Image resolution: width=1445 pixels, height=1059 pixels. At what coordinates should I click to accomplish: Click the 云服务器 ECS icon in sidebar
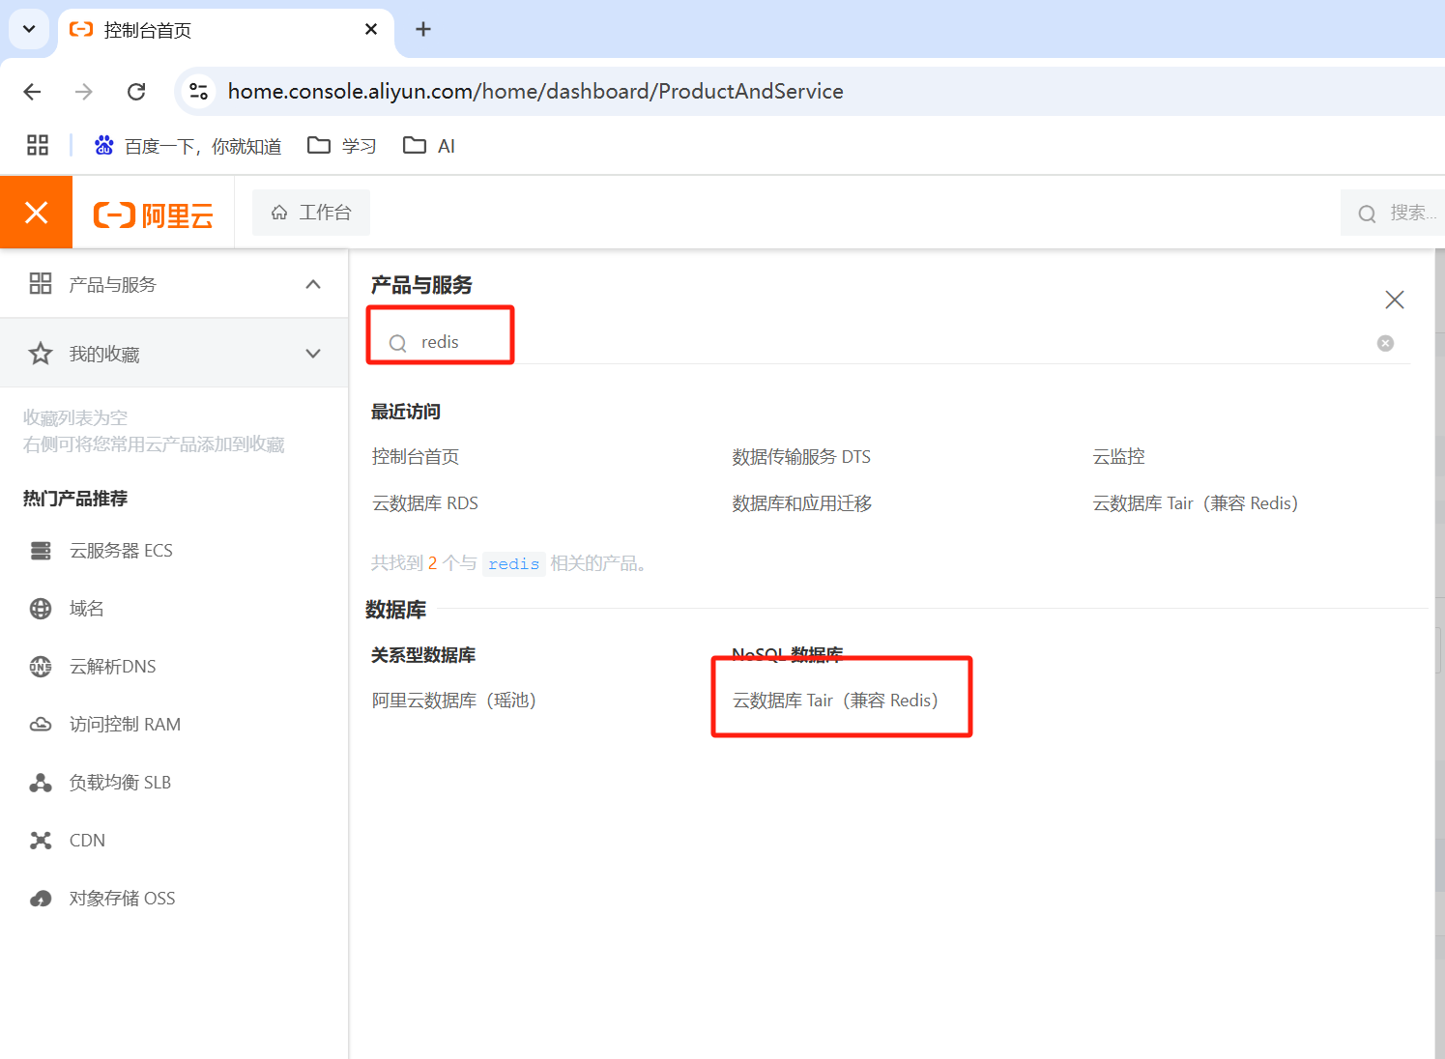pos(40,550)
